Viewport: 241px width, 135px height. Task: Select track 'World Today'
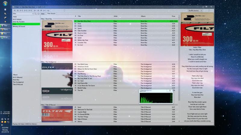click(x=126, y=88)
